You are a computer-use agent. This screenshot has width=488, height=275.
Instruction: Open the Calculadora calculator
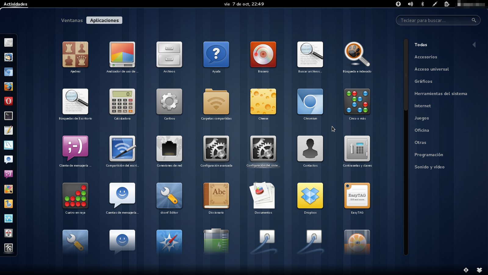click(122, 102)
